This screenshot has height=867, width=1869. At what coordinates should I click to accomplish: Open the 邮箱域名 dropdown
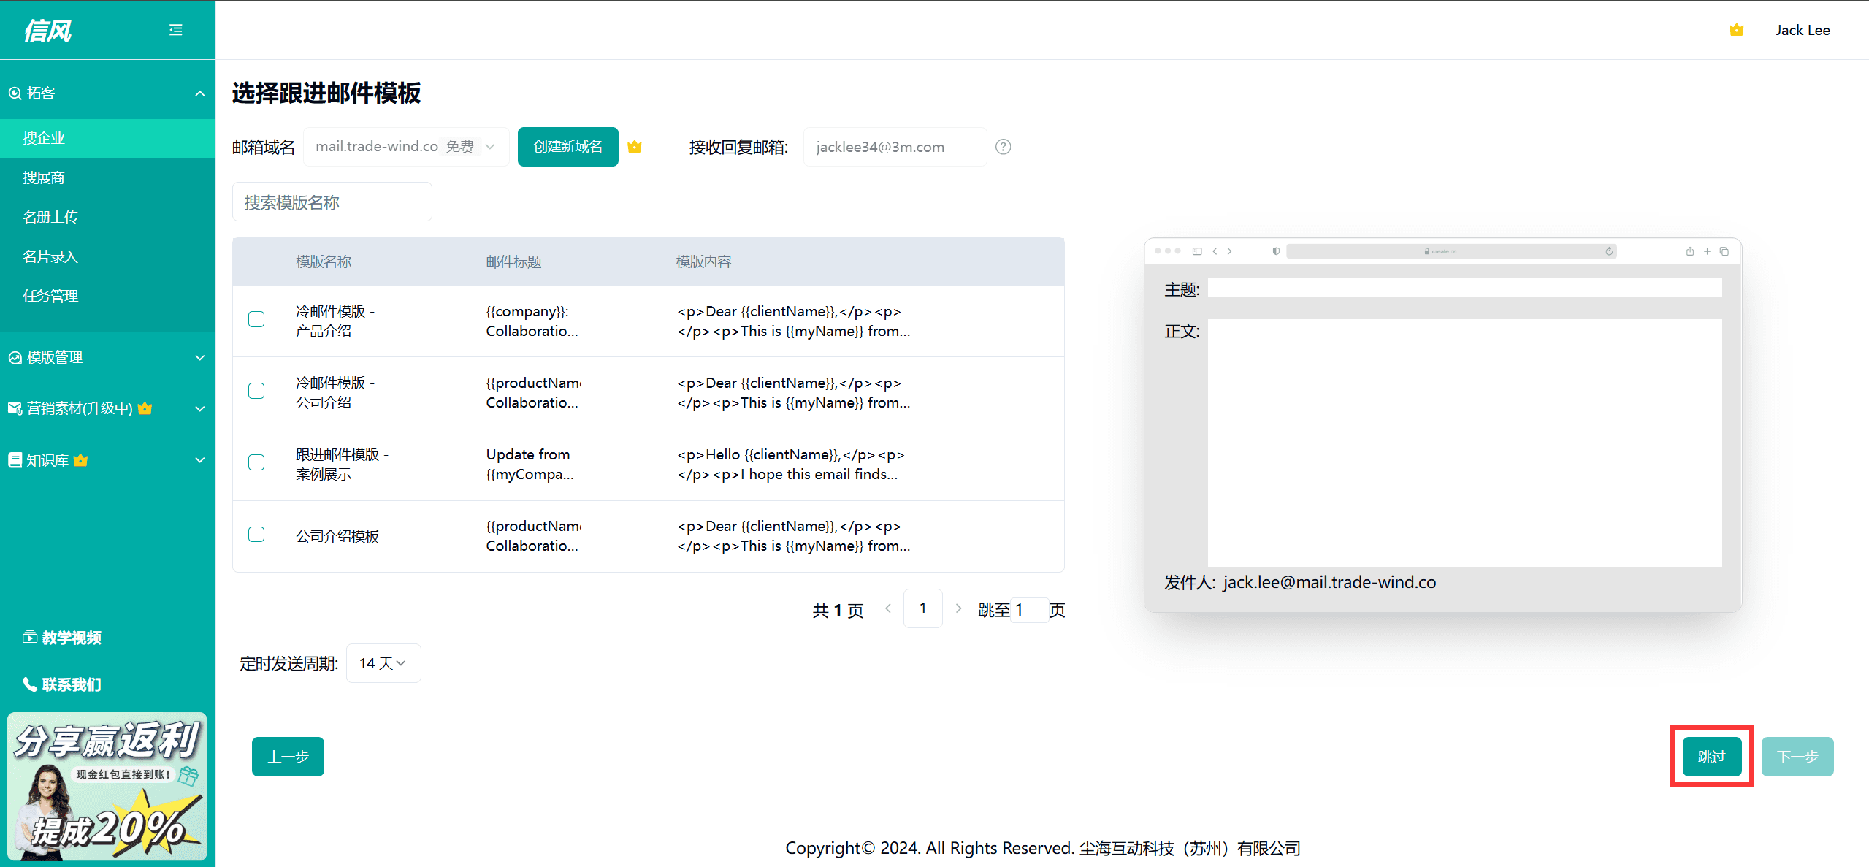(405, 147)
